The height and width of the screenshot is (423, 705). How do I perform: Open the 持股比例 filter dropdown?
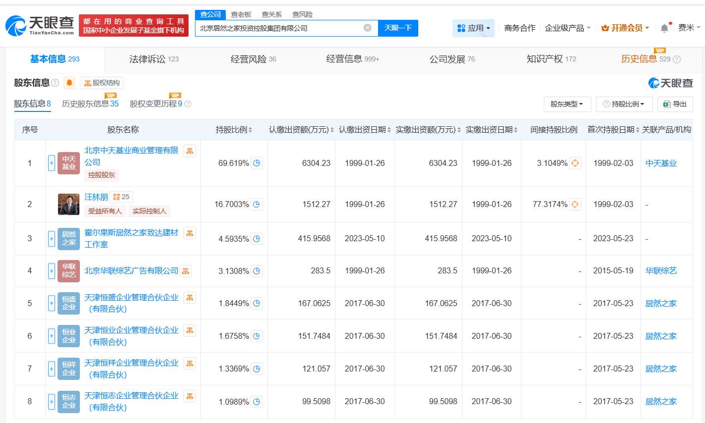point(624,104)
